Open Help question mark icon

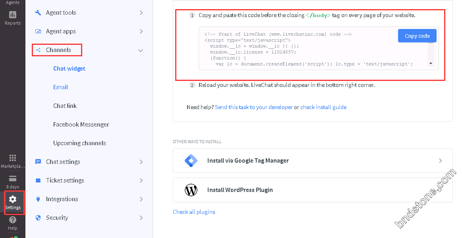coord(13,220)
